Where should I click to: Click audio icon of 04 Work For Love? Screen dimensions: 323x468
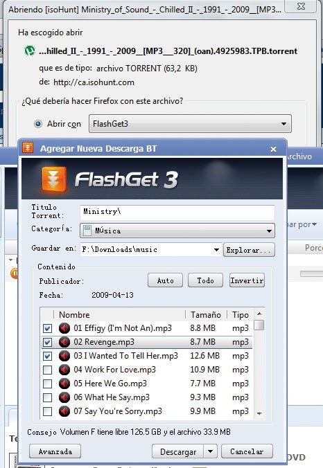click(64, 370)
